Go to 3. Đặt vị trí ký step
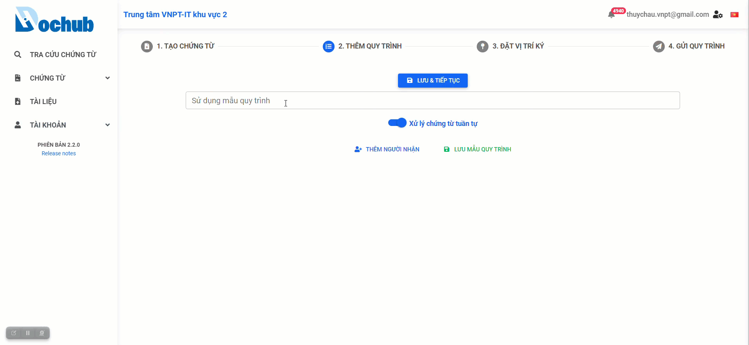The height and width of the screenshot is (345, 749). pos(518,46)
